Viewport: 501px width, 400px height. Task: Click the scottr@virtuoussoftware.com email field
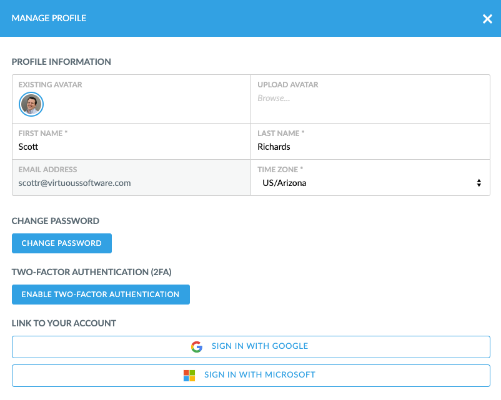point(75,183)
